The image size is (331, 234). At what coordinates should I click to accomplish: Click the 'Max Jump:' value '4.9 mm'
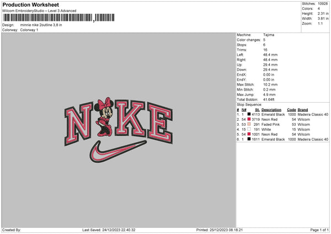click(269, 94)
